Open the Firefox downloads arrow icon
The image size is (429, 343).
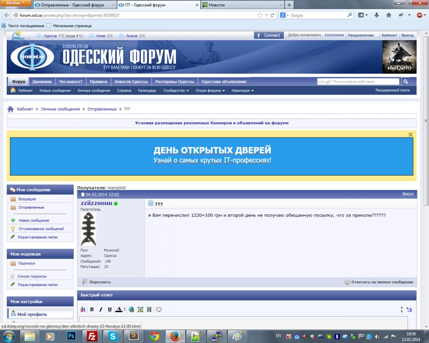point(376,15)
